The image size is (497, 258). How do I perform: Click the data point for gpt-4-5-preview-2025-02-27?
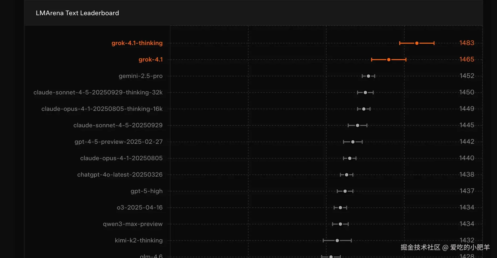point(353,142)
